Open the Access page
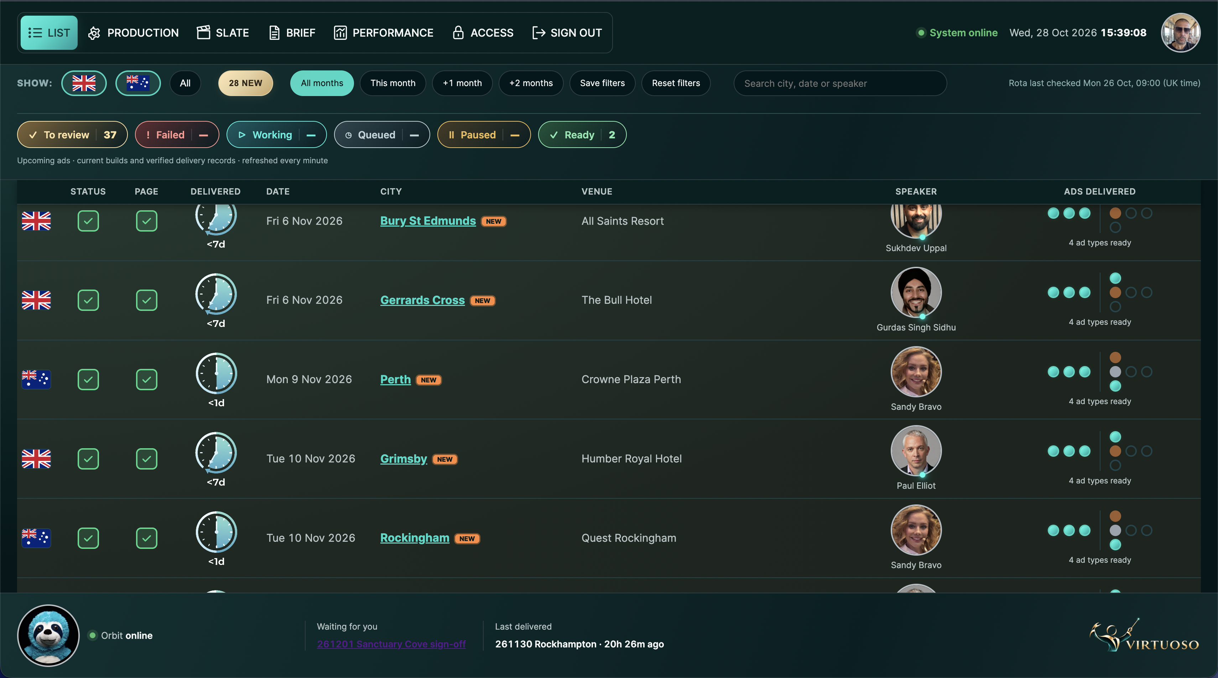Image resolution: width=1218 pixels, height=678 pixels. click(x=483, y=33)
